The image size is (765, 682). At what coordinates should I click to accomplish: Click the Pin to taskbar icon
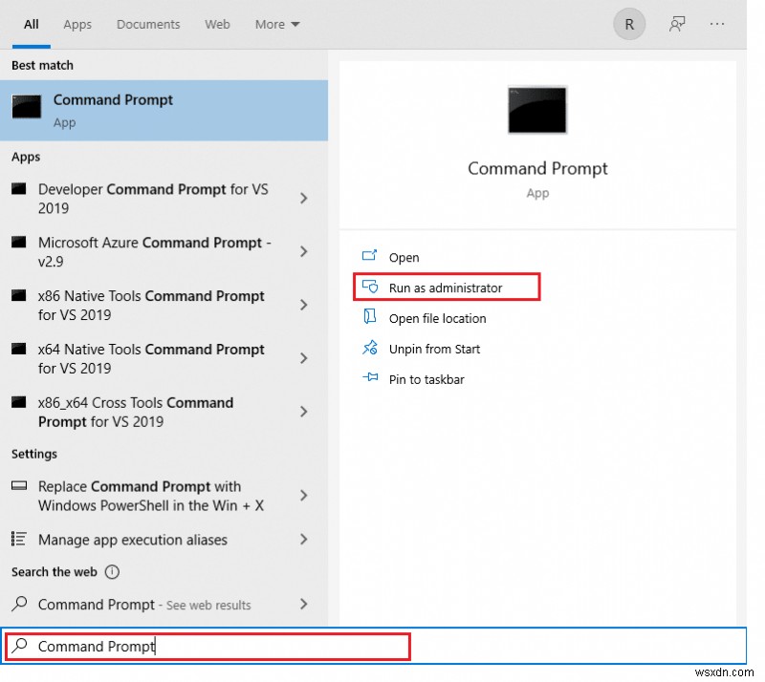click(370, 379)
